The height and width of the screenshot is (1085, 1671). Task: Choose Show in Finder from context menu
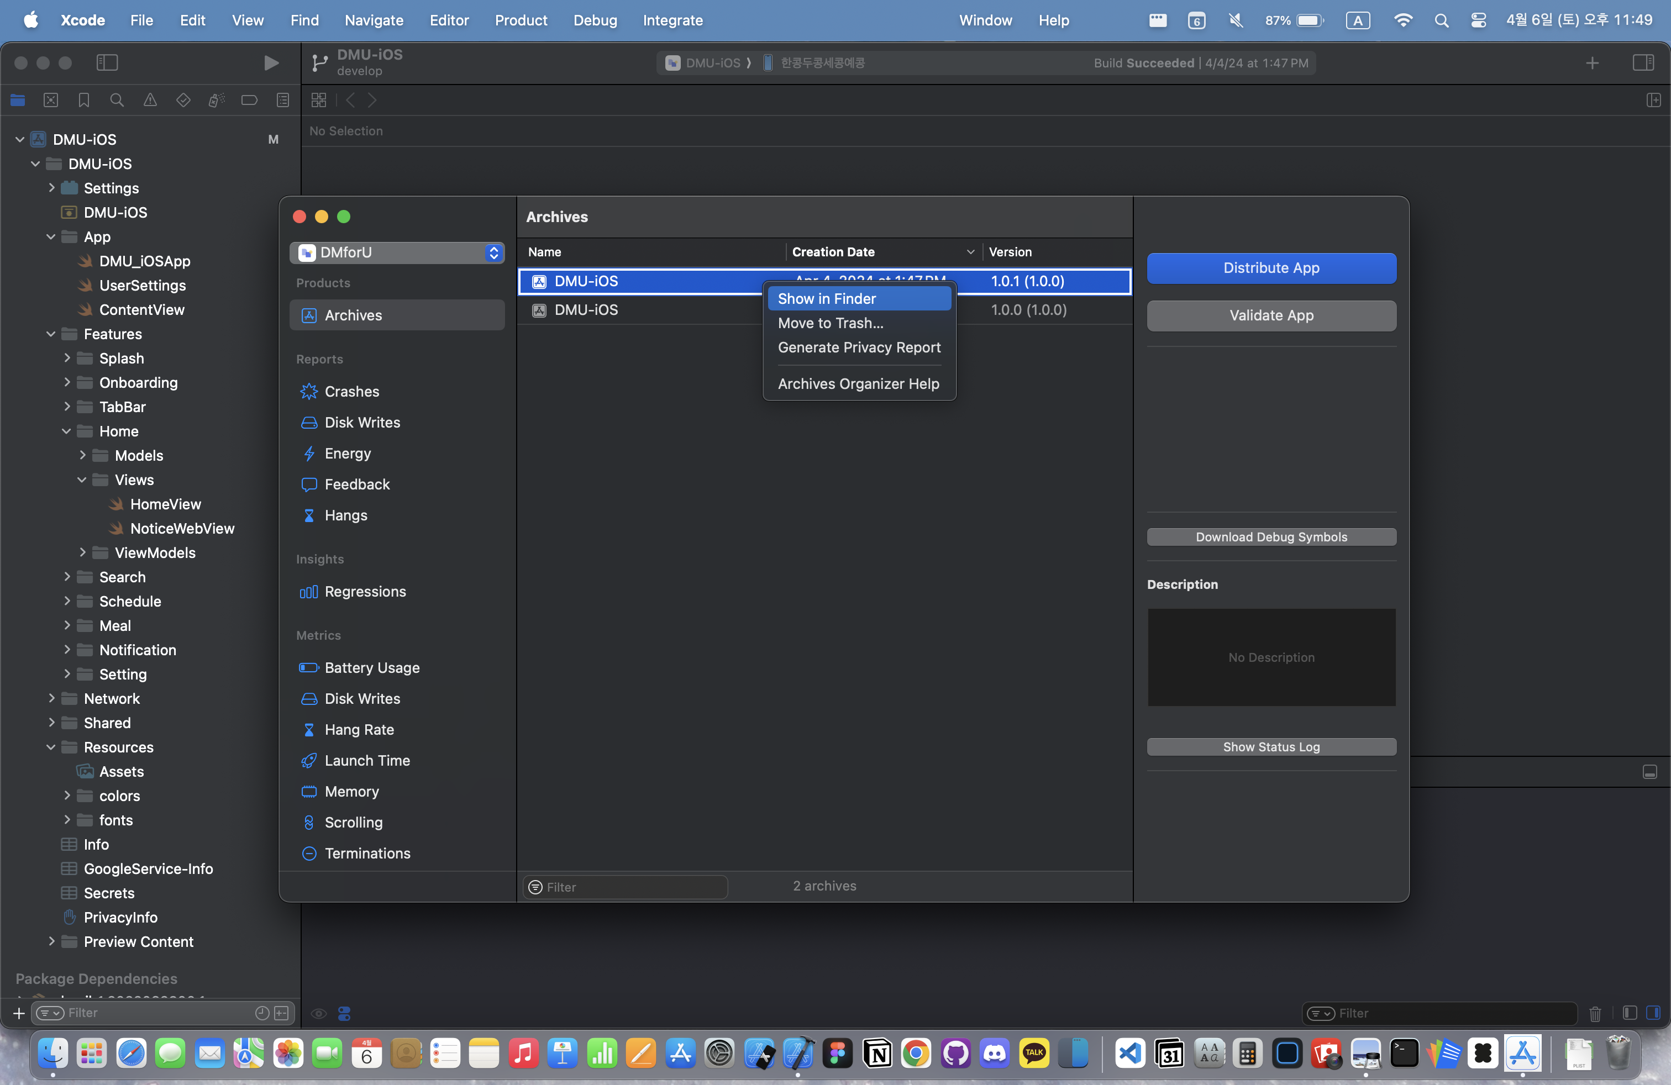[x=826, y=299]
